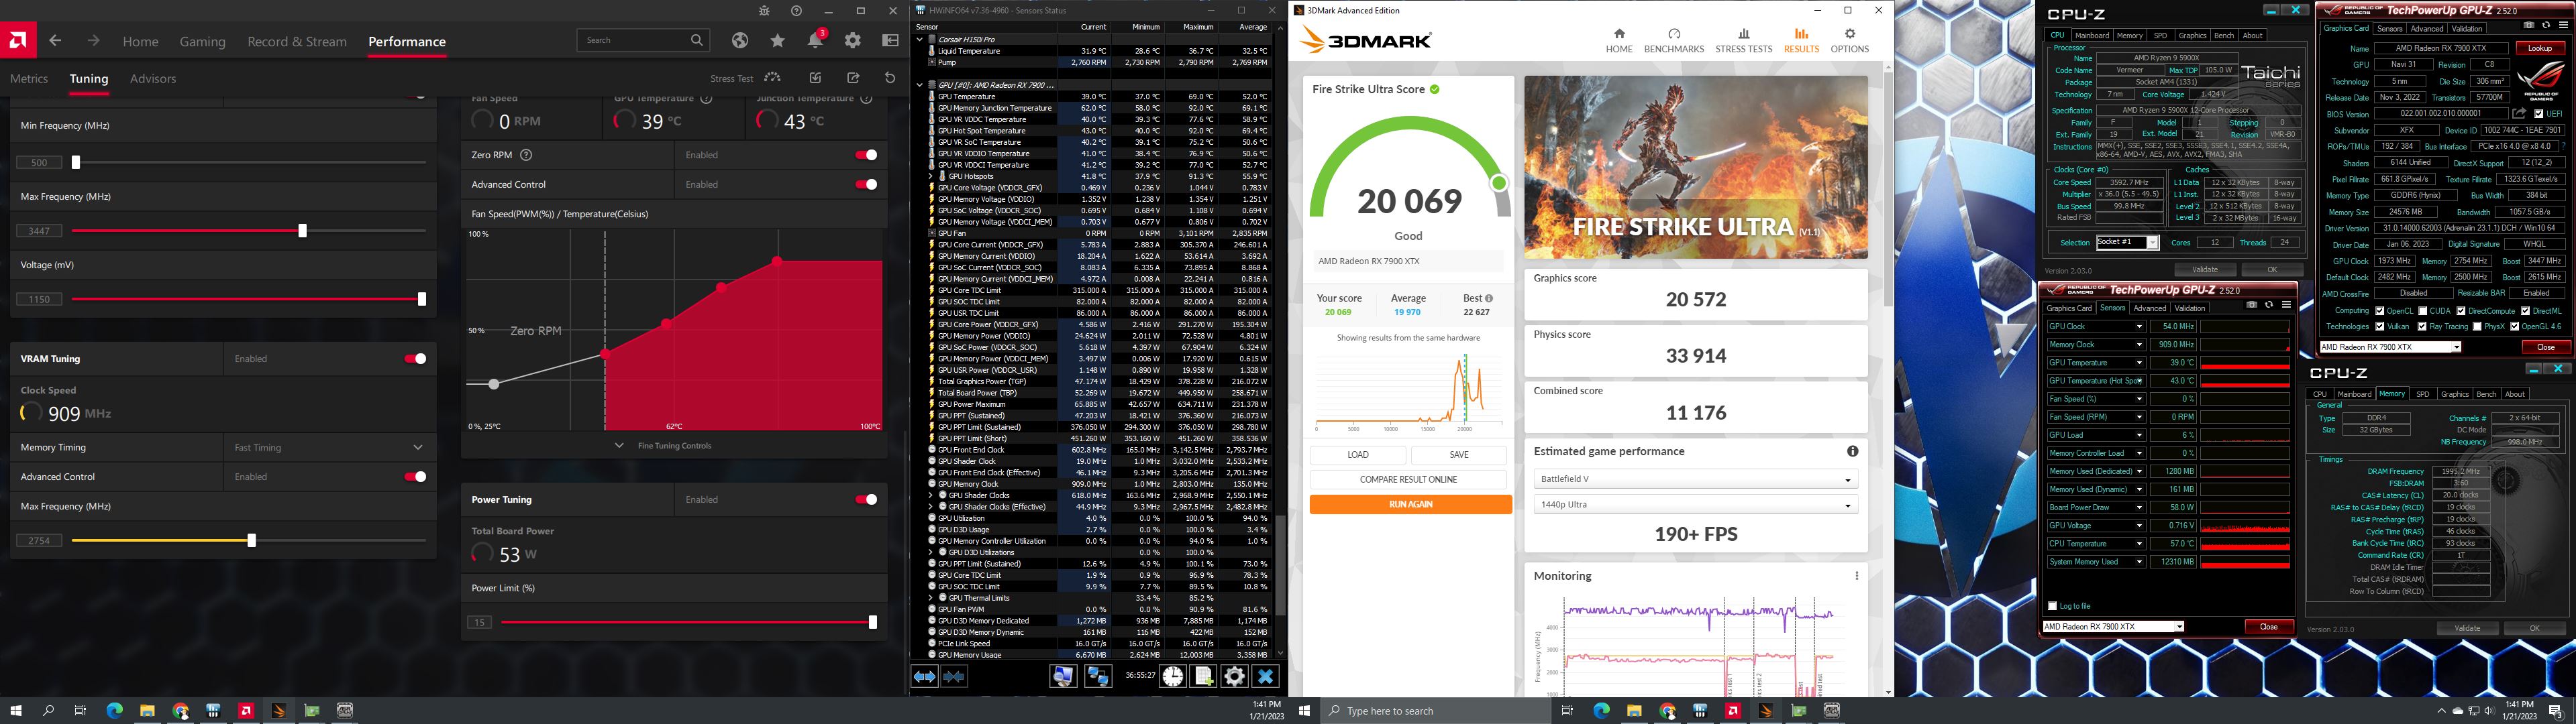Adjust VRAM Max Frequency slider handle at 2754
Viewport: 2576px width, 724px height.
[251, 540]
